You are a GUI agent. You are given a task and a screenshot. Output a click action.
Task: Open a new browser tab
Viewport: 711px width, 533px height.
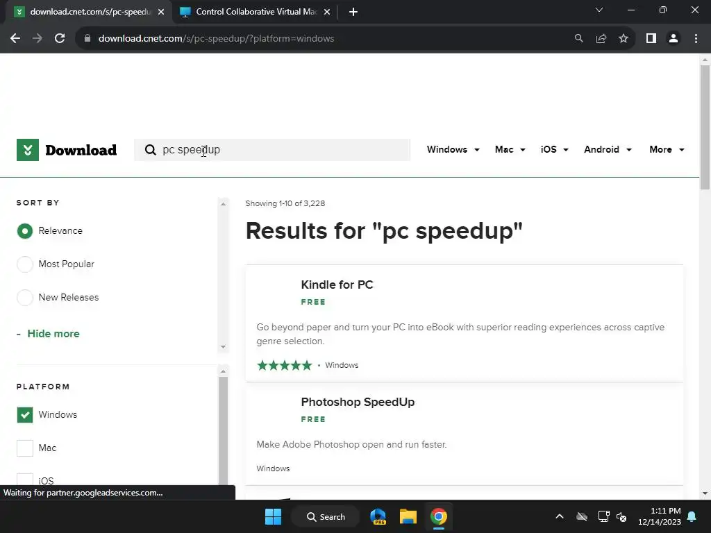coord(353,12)
